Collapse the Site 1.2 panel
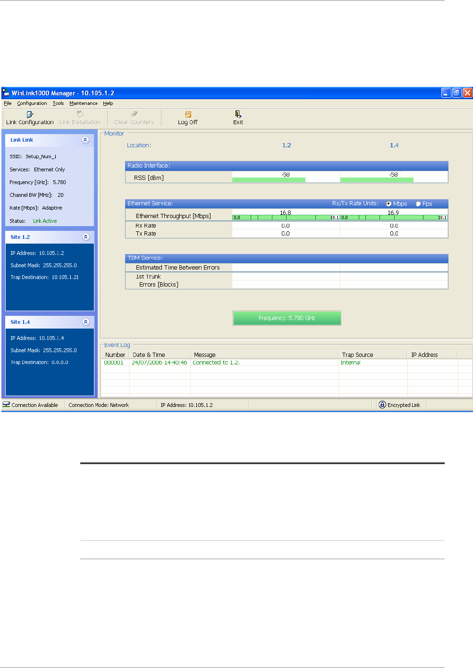473x668 pixels. click(x=85, y=237)
